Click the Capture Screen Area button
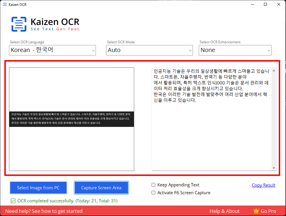This screenshot has width=286, height=216. pos(101,188)
